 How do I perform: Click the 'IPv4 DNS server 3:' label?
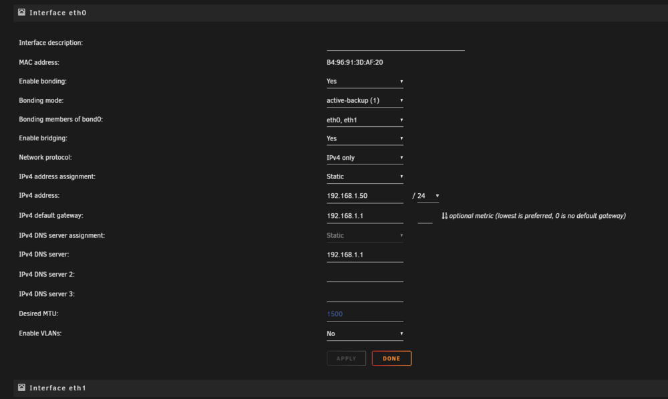point(47,294)
